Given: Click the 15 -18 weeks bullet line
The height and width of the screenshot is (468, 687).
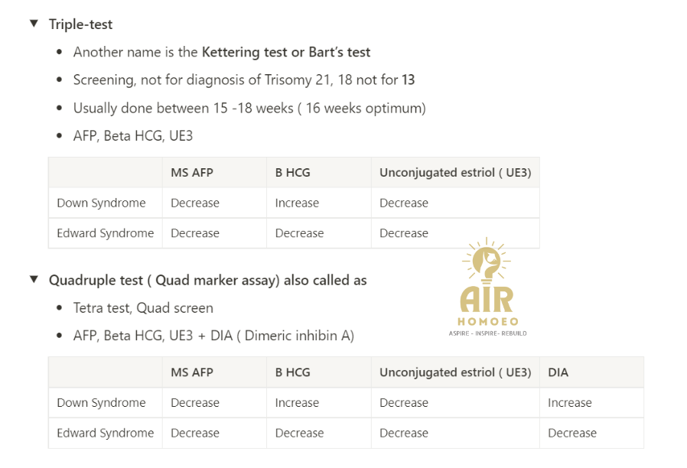Looking at the screenshot, I should point(249,108).
